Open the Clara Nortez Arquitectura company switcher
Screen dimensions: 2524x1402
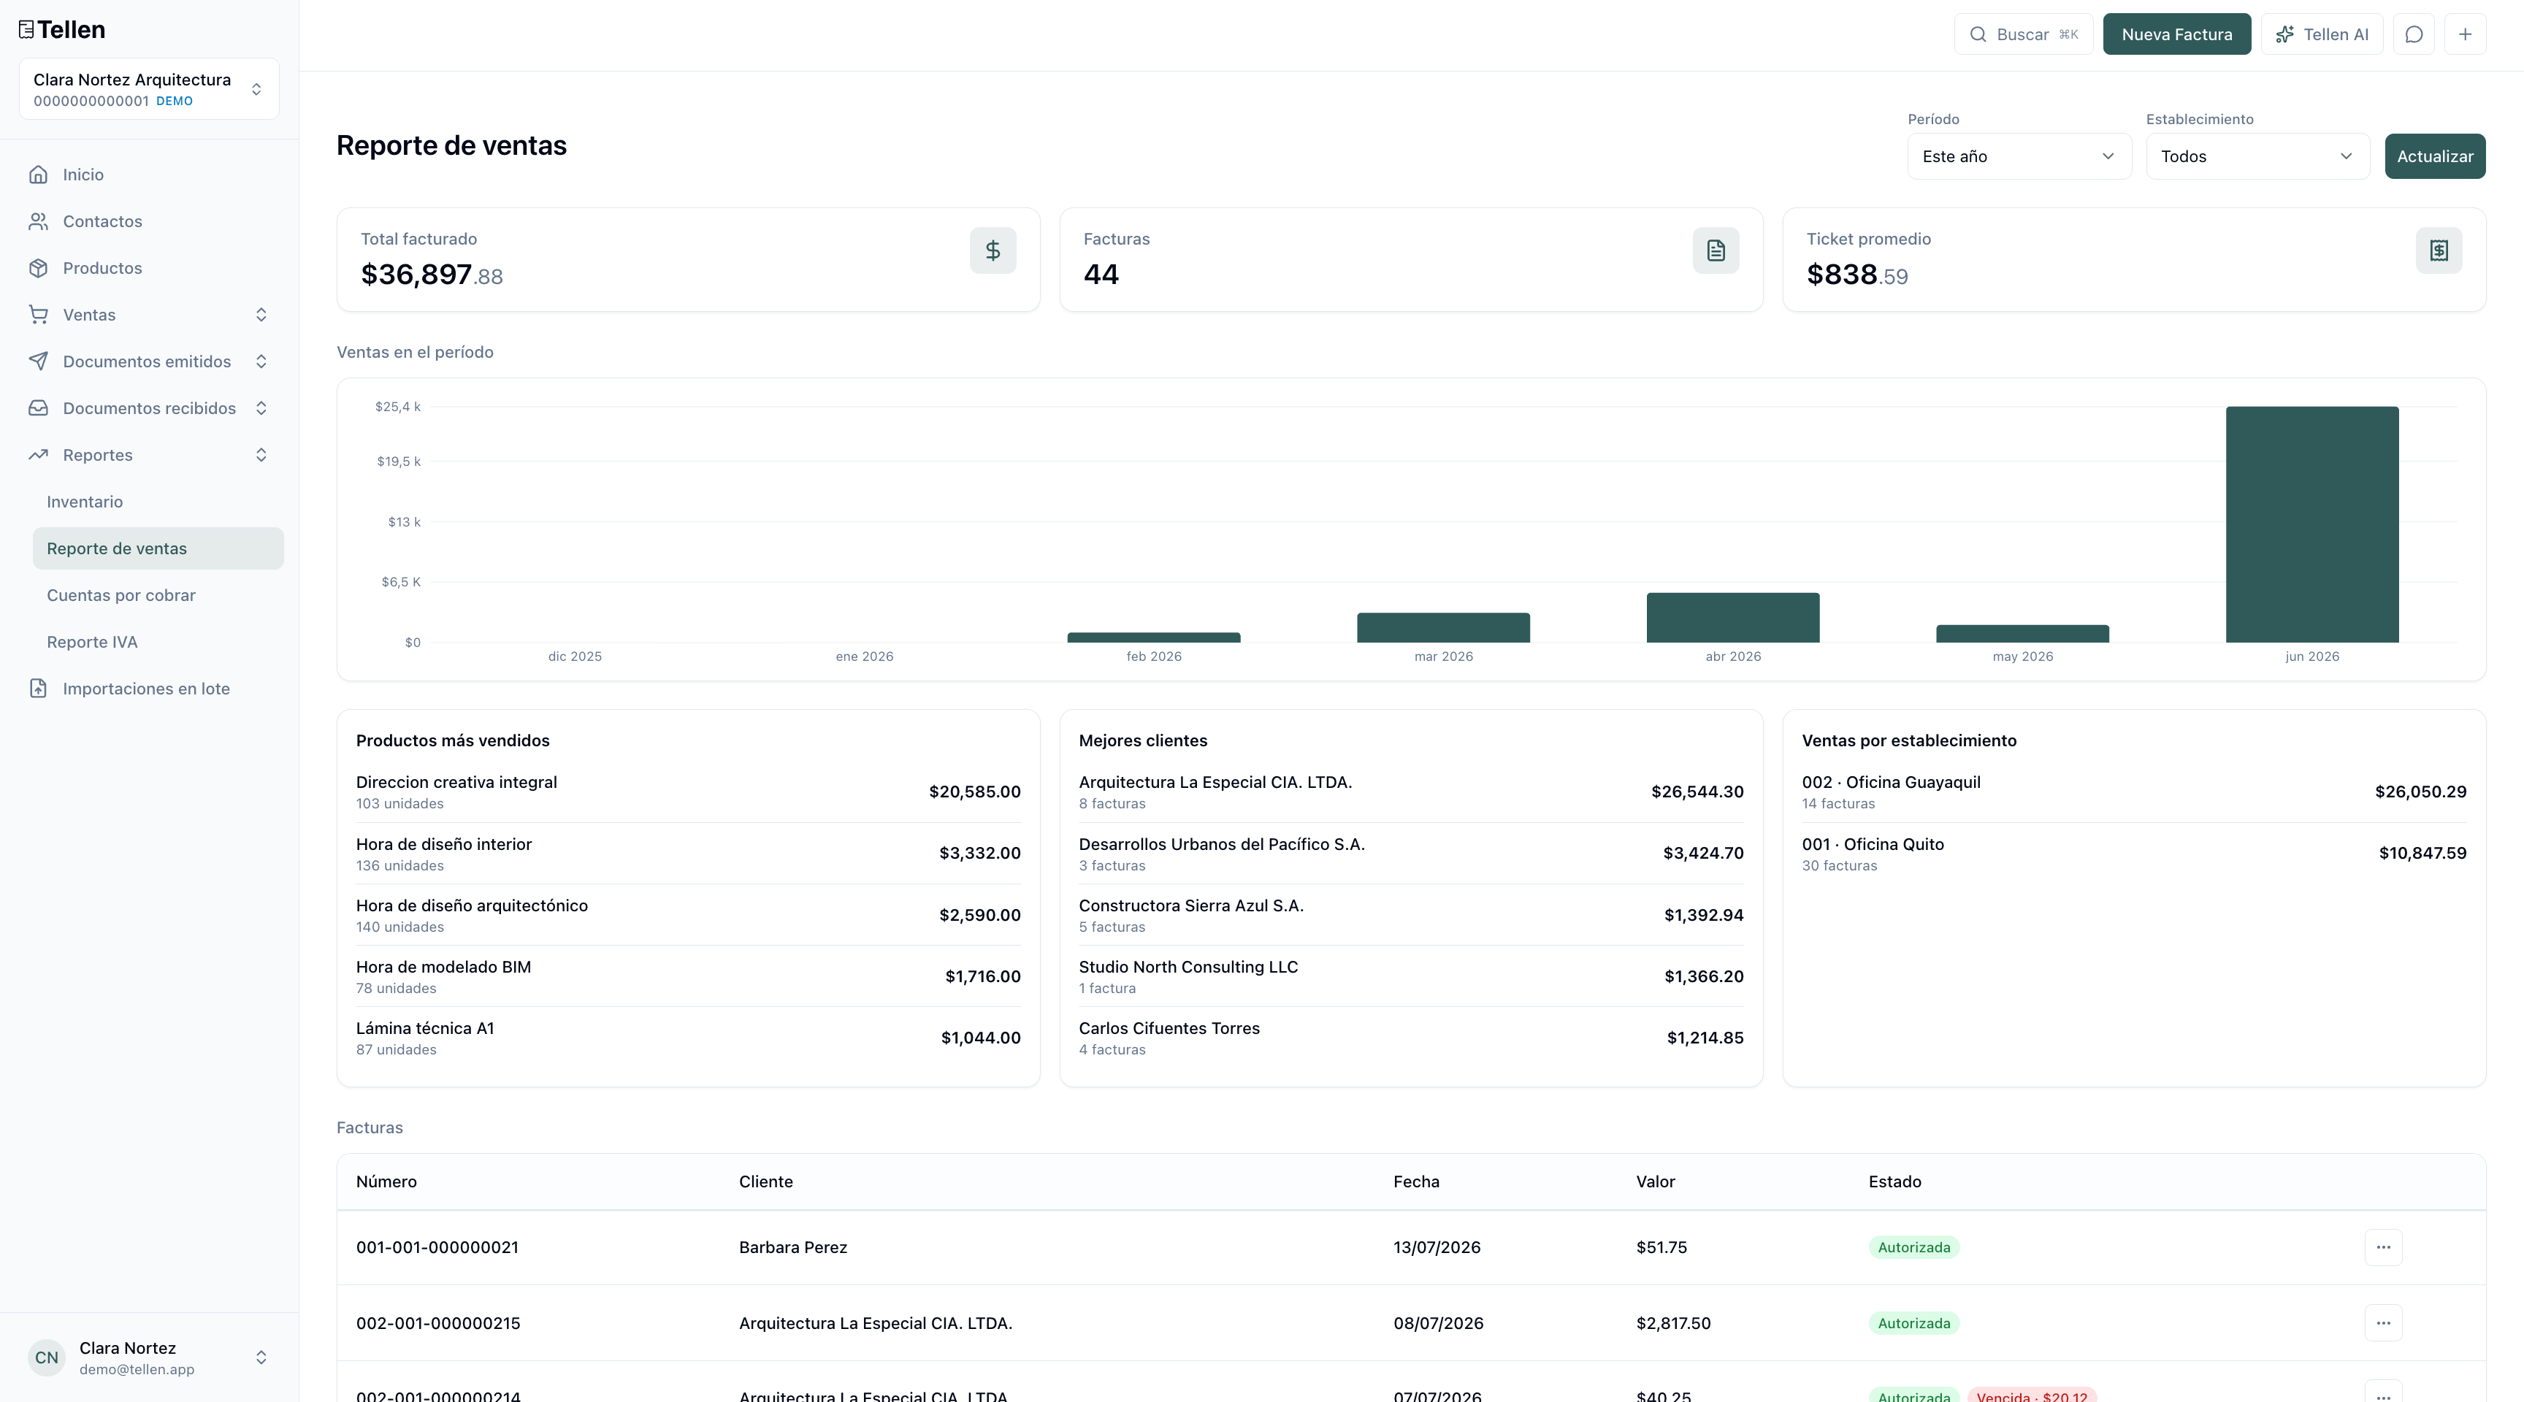pyautogui.click(x=149, y=89)
